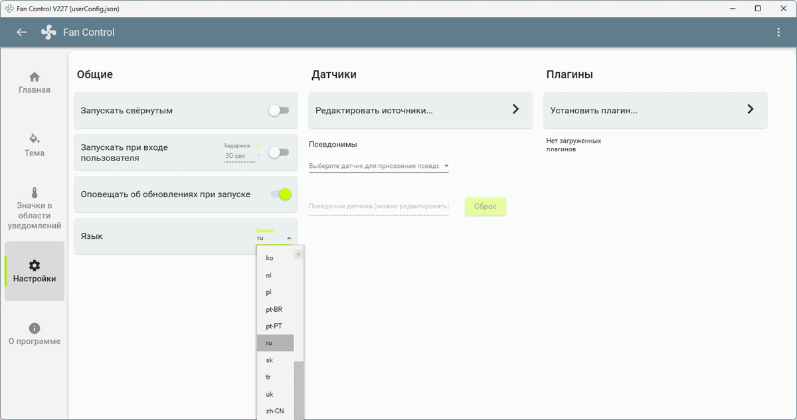Decrease startup delay with minus button
The height and width of the screenshot is (420, 797).
pyautogui.click(x=258, y=156)
